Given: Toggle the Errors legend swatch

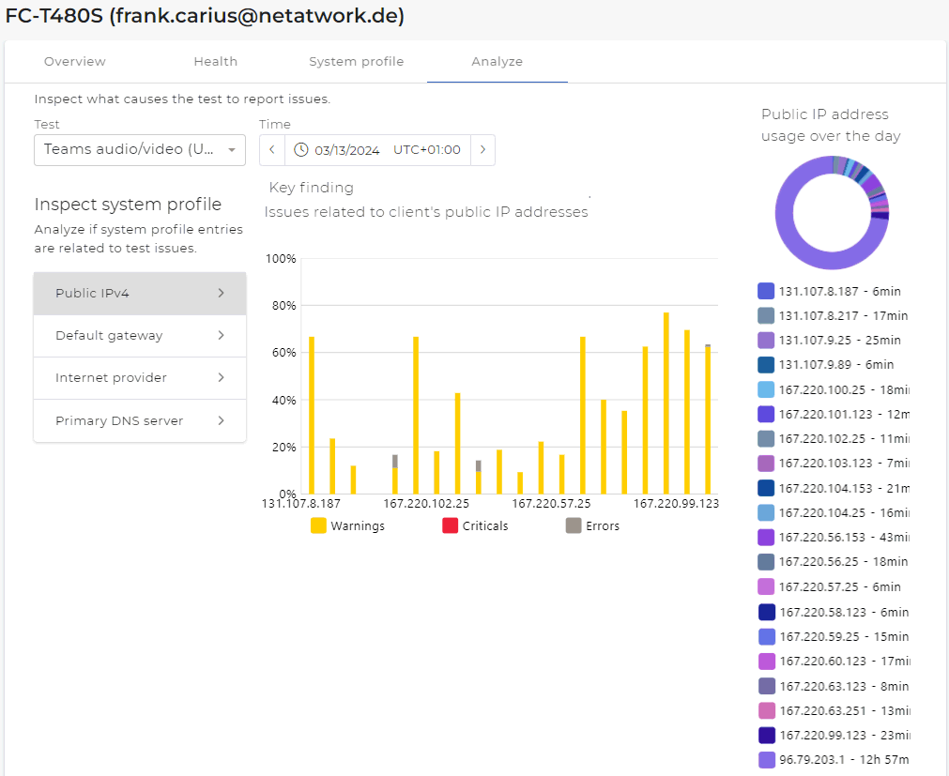Looking at the screenshot, I should tap(574, 525).
